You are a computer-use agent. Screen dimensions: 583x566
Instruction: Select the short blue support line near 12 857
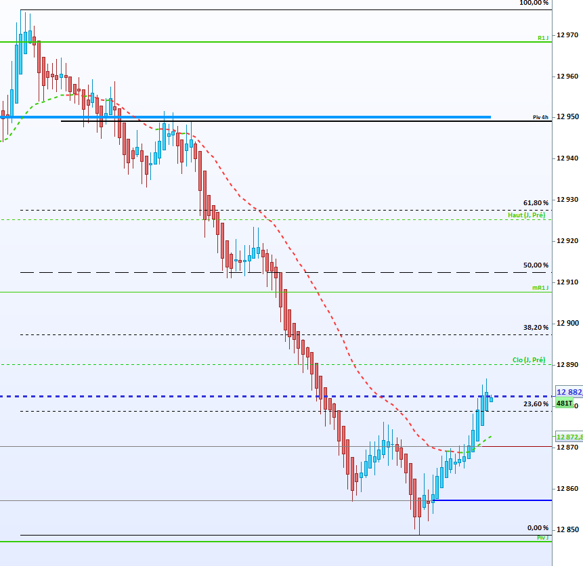493,500
